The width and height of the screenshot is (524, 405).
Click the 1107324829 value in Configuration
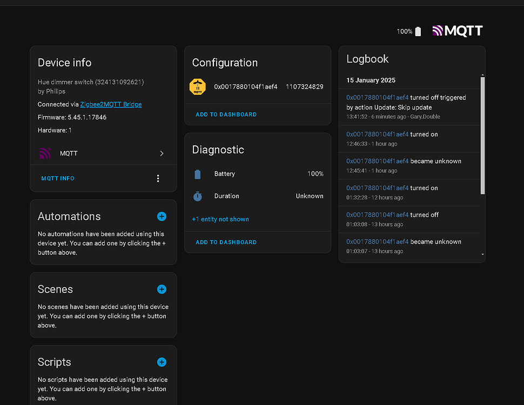pos(305,87)
